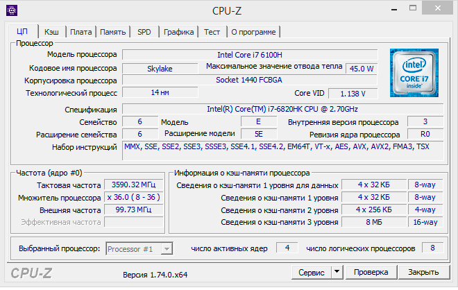Screen dimensions: 458x290
Task: Click the processor model field Intel Core i7 6100H
Action: point(250,55)
